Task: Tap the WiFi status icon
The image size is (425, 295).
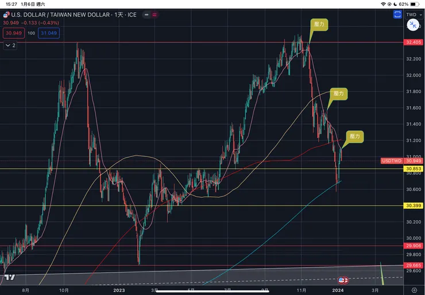Action: [x=383, y=4]
